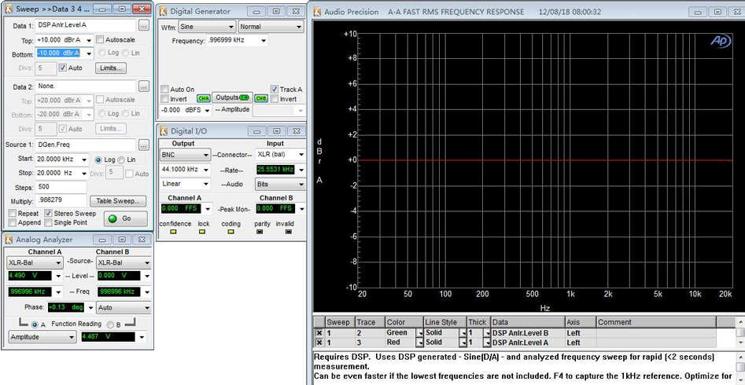Open the Data 1 Limits dialog
745x385 pixels.
(111, 68)
